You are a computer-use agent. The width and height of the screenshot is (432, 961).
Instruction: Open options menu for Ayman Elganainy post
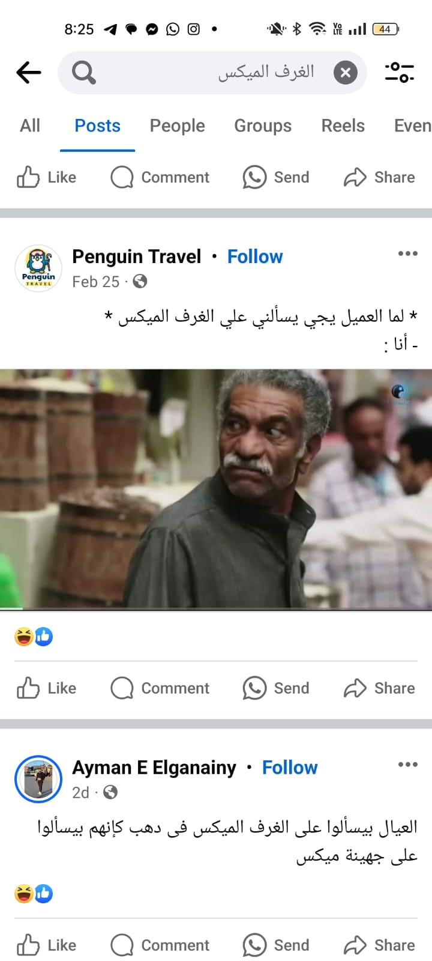click(407, 765)
